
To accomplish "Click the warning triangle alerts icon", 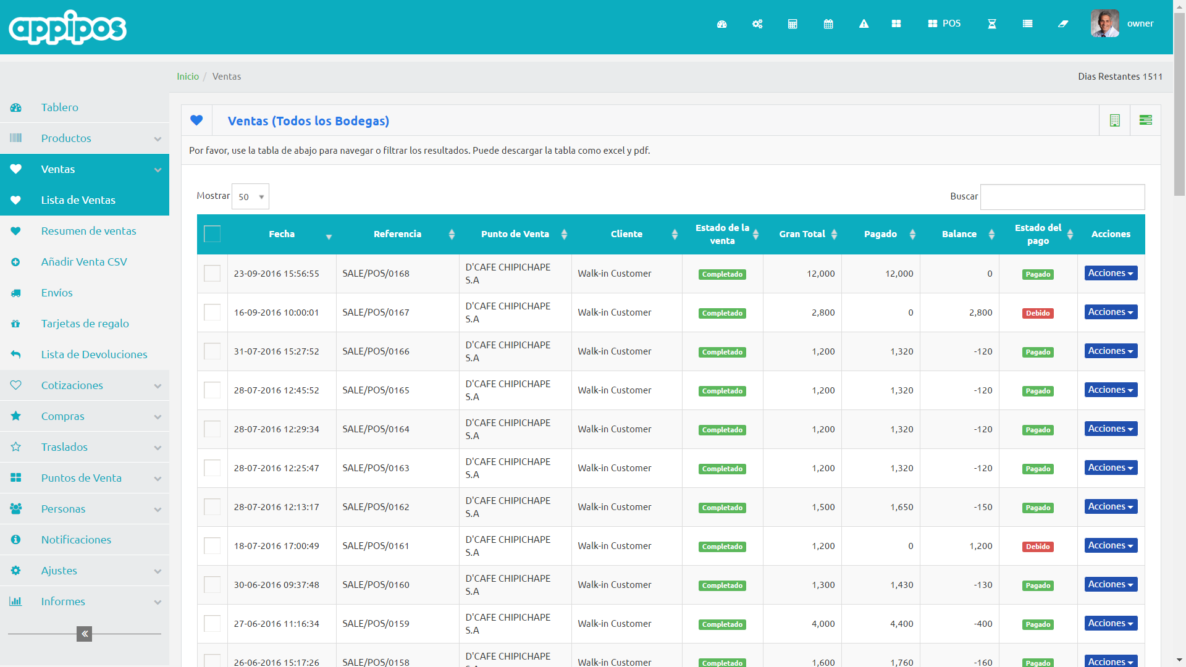I will (864, 24).
